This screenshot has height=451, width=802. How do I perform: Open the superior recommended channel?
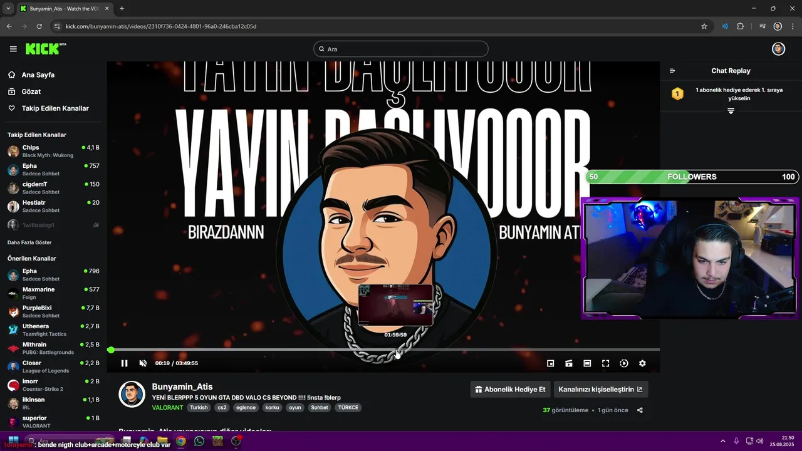click(53, 422)
